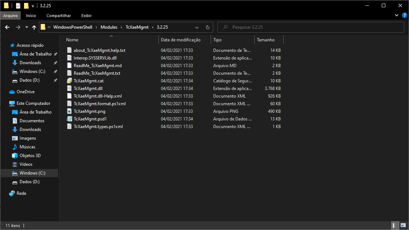
Task: Open Acesso rápido in the navigation pane
Action: [30, 45]
